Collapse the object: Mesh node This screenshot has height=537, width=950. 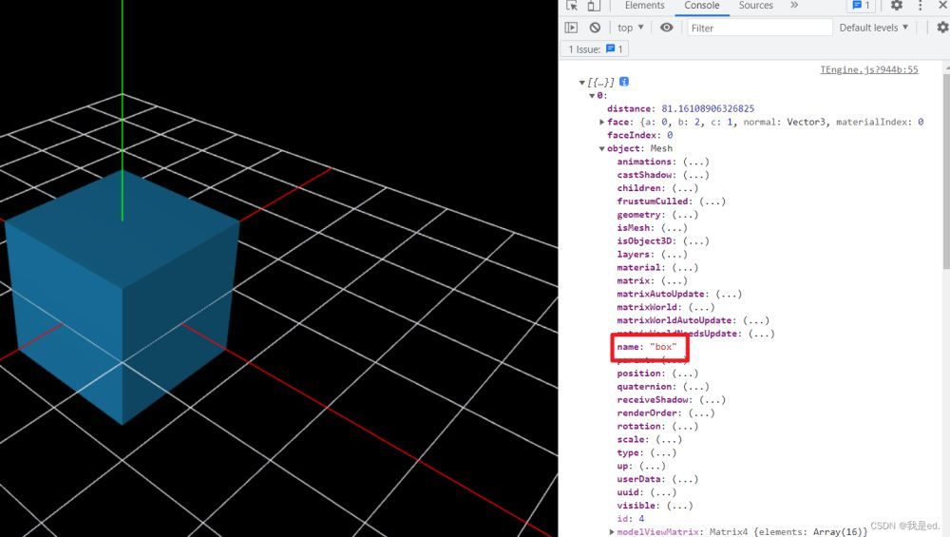click(602, 148)
